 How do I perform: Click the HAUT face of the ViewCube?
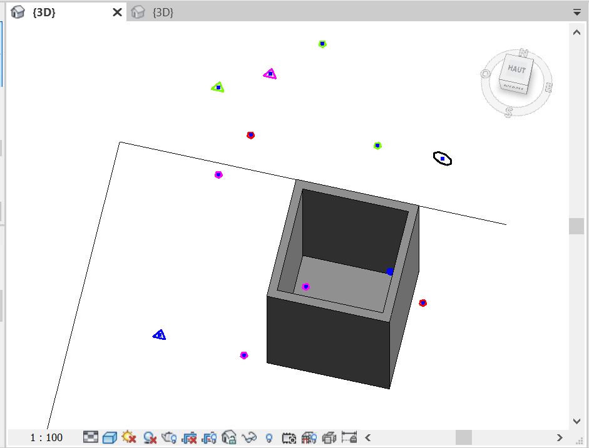coord(517,69)
